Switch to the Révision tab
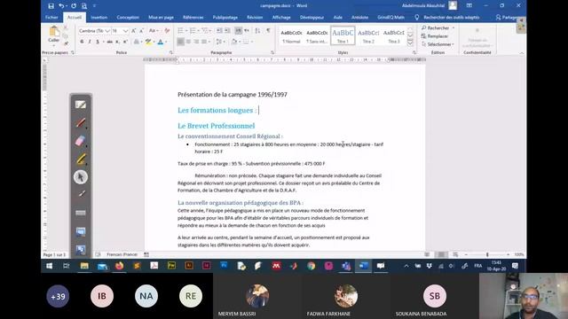The image size is (568, 319). pos(255,18)
